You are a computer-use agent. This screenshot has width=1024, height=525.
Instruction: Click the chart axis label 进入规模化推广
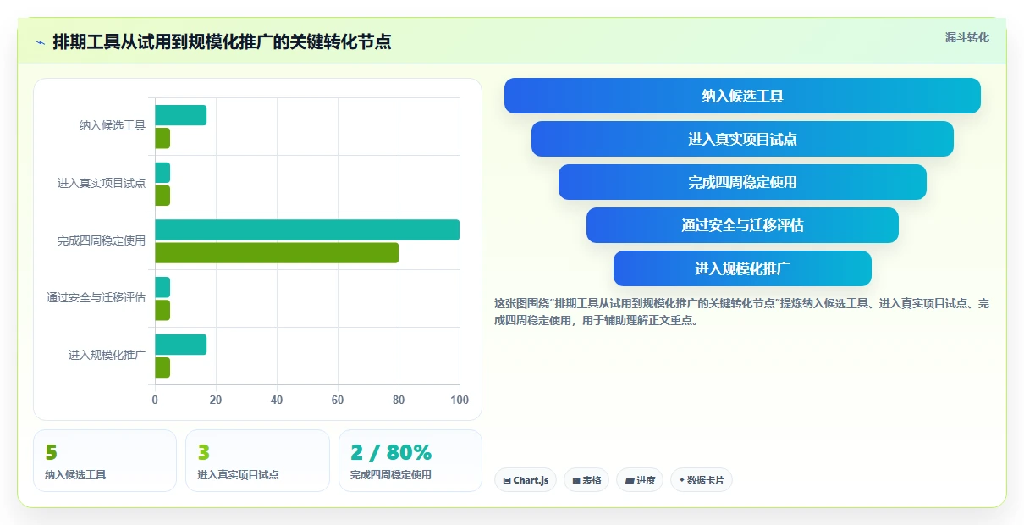[x=107, y=355]
